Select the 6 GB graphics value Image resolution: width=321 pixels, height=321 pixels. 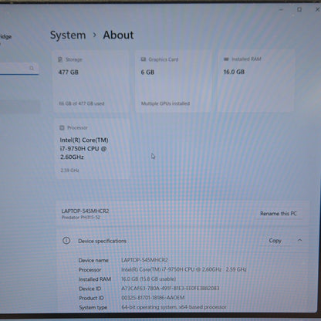tap(147, 73)
